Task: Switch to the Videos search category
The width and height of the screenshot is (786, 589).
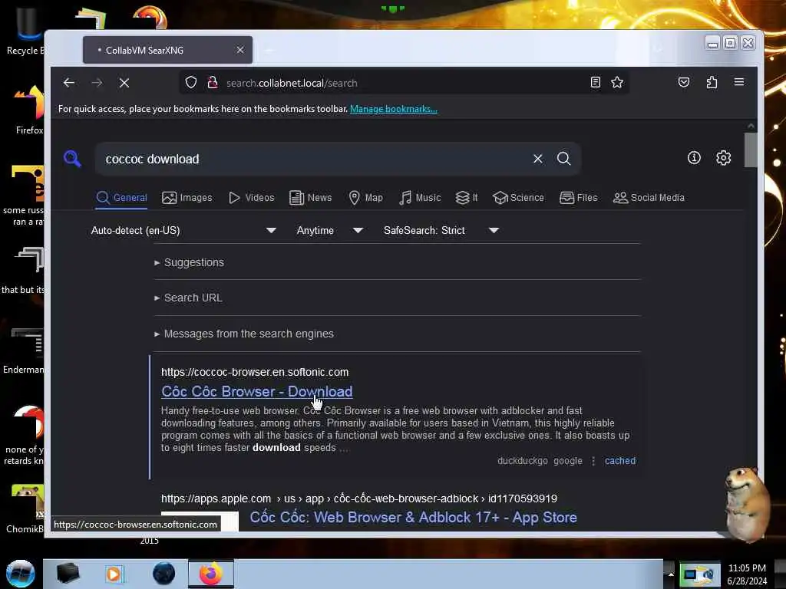Action: (x=251, y=197)
